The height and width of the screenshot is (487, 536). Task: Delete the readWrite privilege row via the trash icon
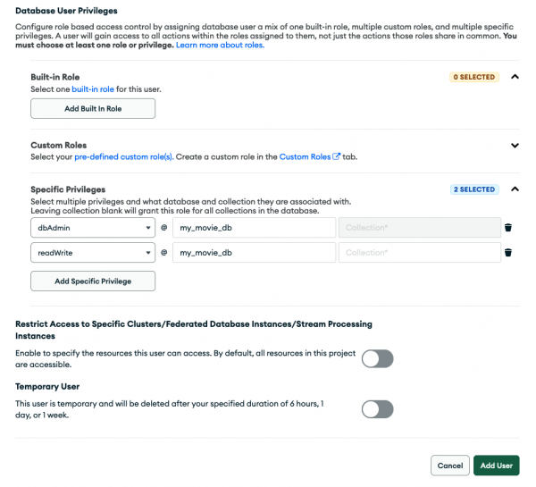(507, 253)
